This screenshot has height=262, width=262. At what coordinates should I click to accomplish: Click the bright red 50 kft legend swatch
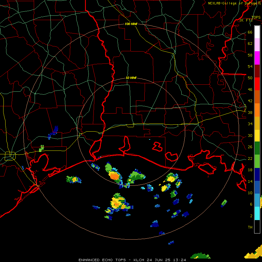tap(257, 84)
